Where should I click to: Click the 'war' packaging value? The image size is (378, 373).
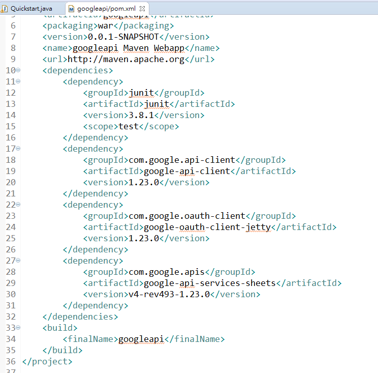[106, 26]
